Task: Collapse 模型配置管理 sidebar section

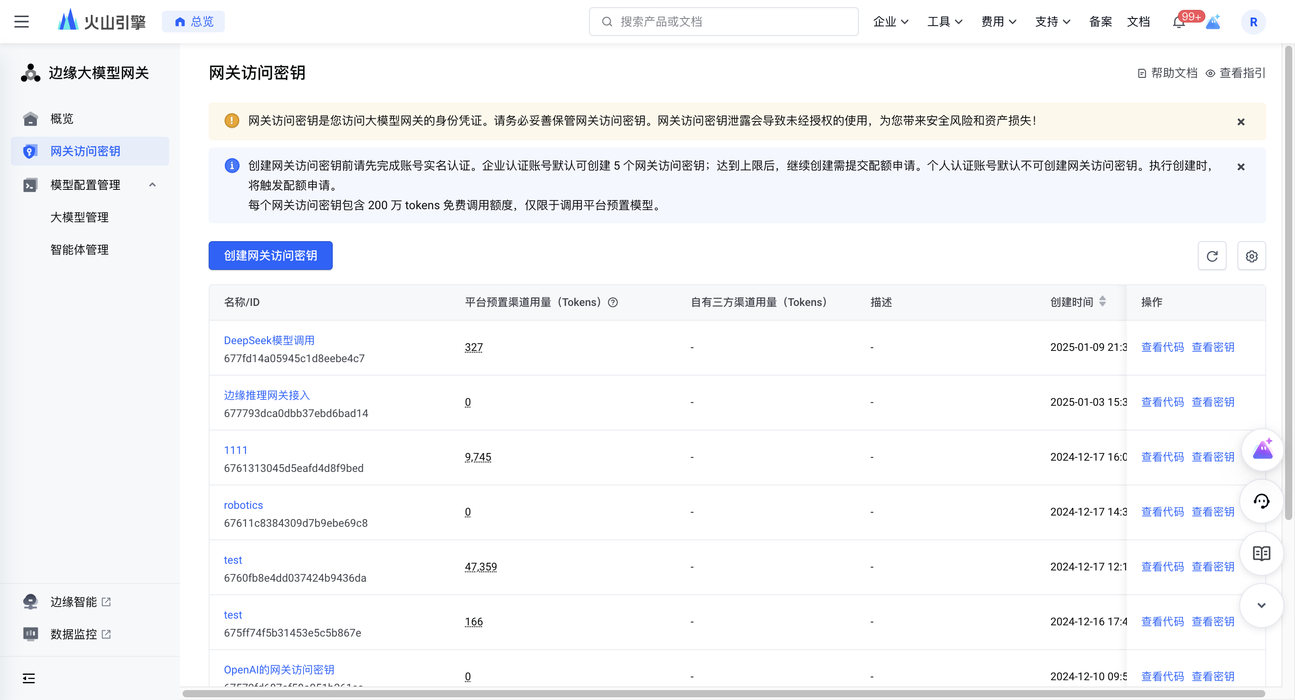Action: tap(152, 184)
